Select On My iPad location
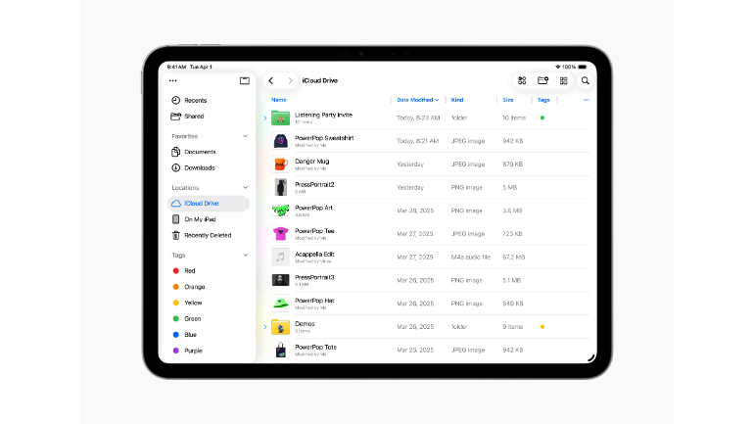This screenshot has width=754, height=424. pyautogui.click(x=200, y=219)
